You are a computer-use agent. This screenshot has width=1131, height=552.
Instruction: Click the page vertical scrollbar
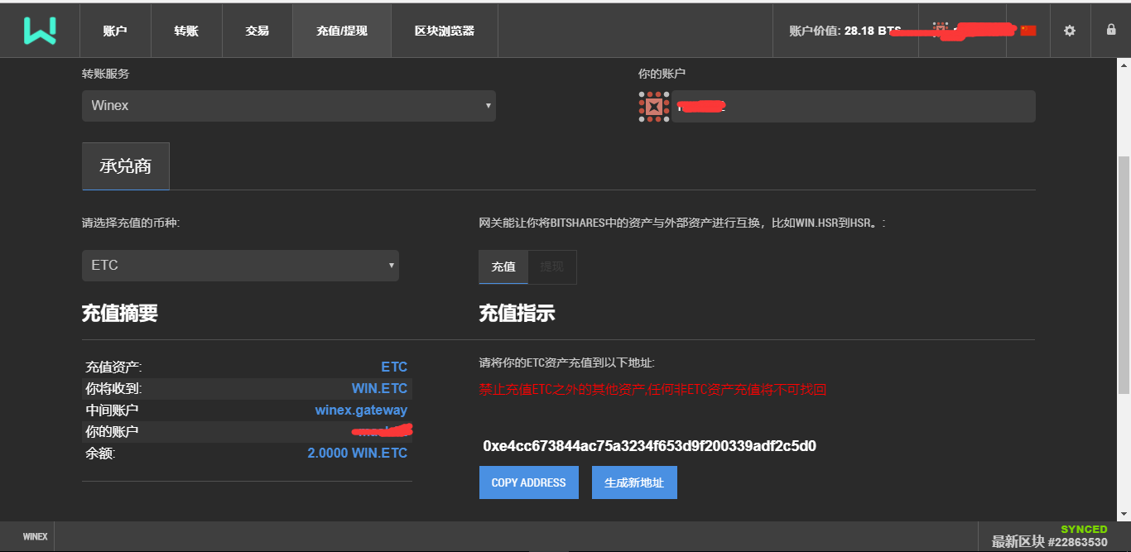tap(1124, 273)
